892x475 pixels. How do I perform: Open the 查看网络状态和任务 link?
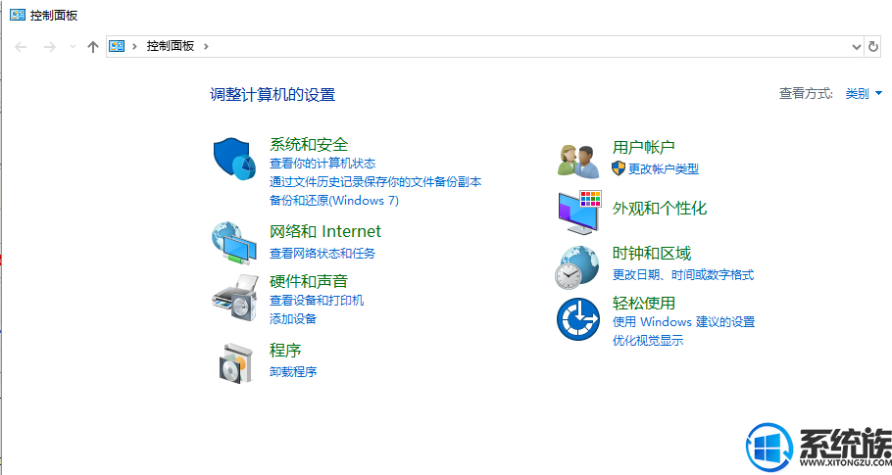tap(322, 254)
